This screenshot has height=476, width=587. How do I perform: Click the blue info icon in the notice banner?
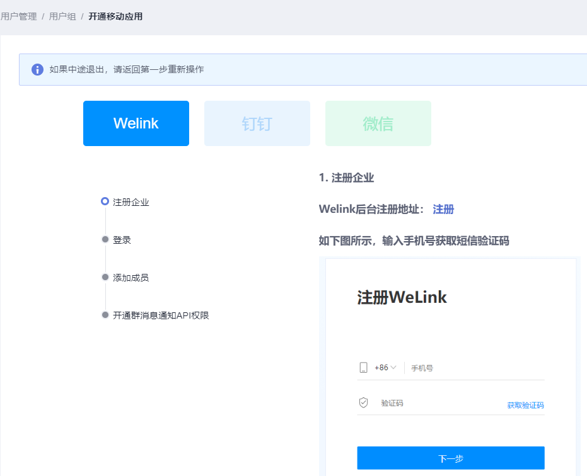click(37, 69)
